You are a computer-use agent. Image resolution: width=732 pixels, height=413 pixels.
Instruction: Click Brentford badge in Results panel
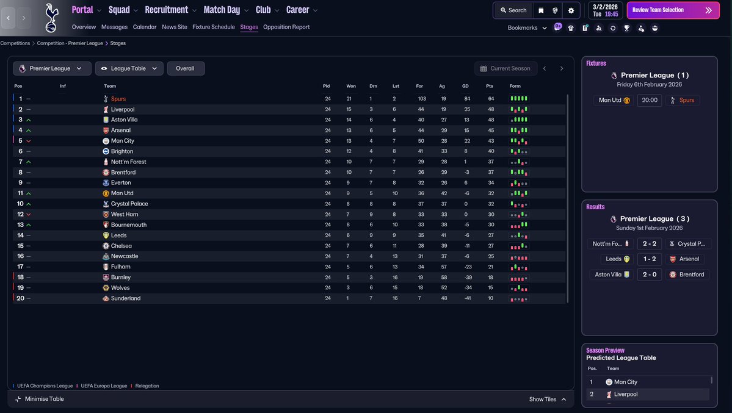[673, 275]
